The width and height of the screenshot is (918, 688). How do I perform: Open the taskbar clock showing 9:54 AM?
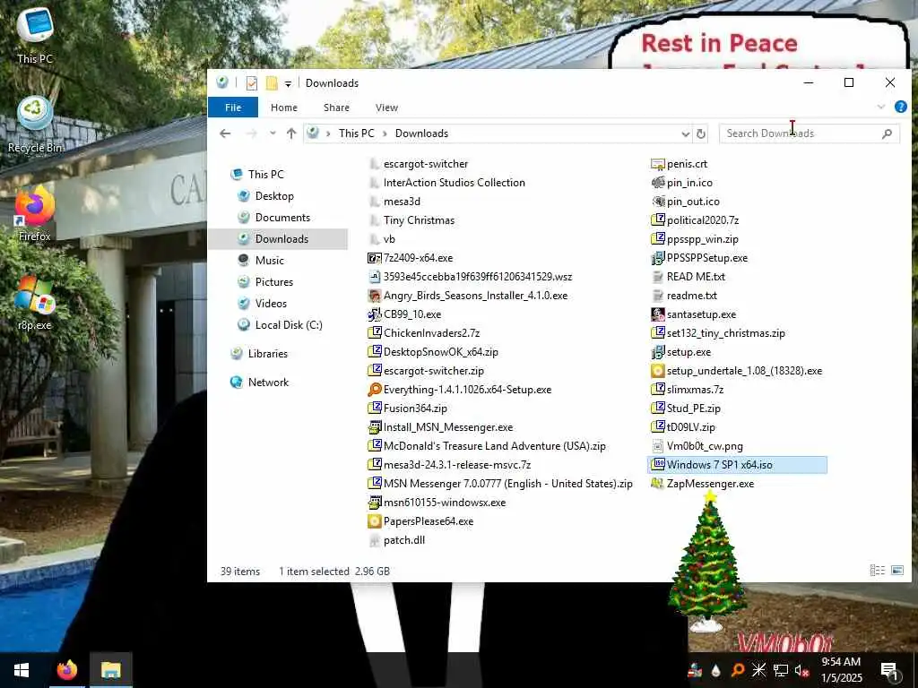(x=841, y=670)
